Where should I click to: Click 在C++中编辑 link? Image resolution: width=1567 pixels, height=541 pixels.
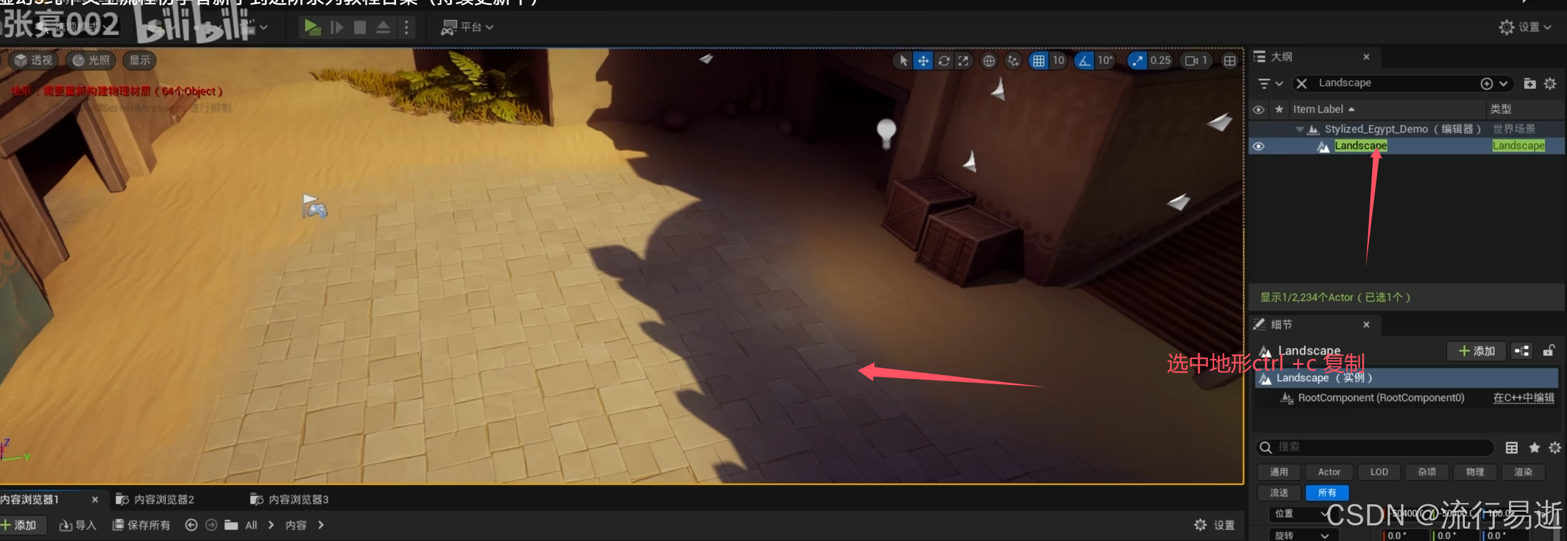tap(1523, 398)
